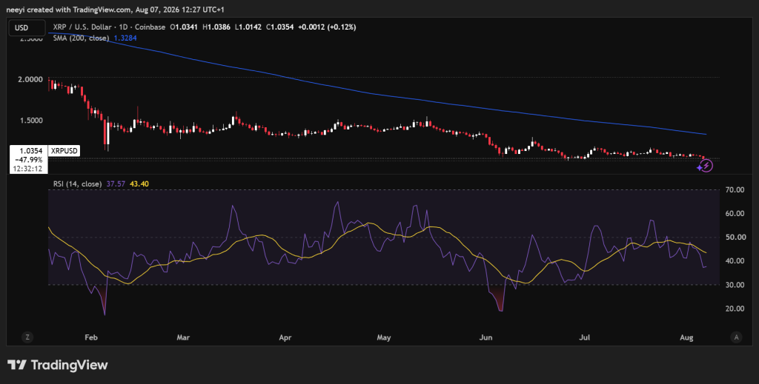This screenshot has height=384, width=759.
Task: Click the open price O1.0341
Action: point(184,27)
